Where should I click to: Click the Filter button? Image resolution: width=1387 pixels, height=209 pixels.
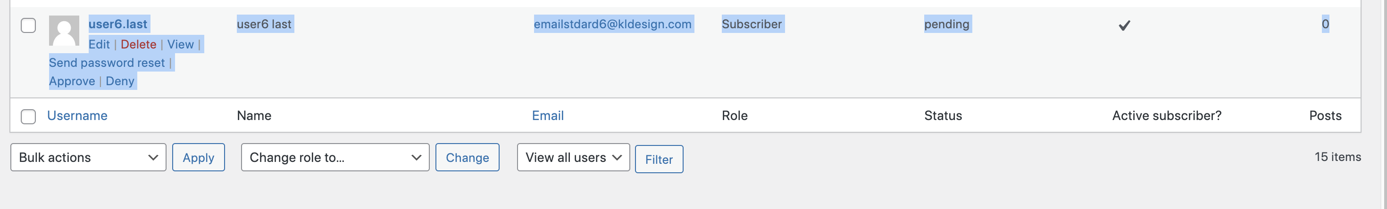tap(659, 159)
